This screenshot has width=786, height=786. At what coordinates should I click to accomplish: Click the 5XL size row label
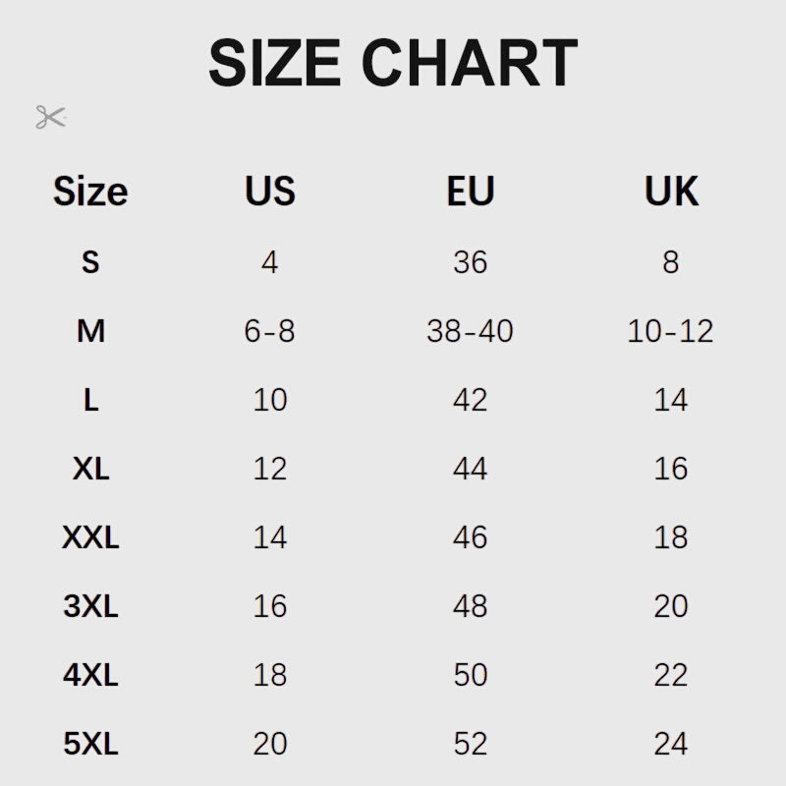pyautogui.click(x=90, y=744)
